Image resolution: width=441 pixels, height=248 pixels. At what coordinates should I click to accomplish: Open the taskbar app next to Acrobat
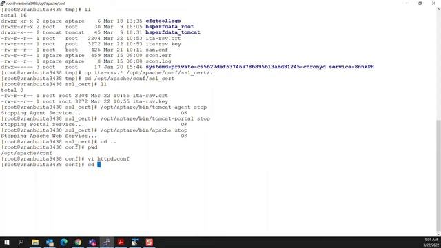click(x=135, y=242)
